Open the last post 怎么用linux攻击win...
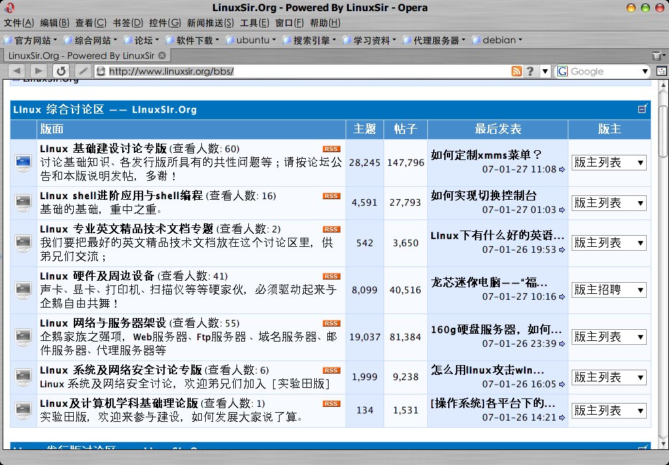The height and width of the screenshot is (465, 669). click(x=487, y=370)
